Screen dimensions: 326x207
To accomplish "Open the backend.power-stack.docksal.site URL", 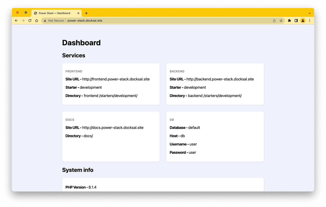I will point(220,79).
